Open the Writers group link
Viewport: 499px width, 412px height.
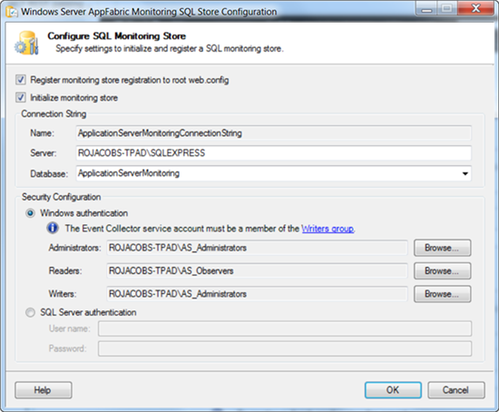click(x=328, y=229)
